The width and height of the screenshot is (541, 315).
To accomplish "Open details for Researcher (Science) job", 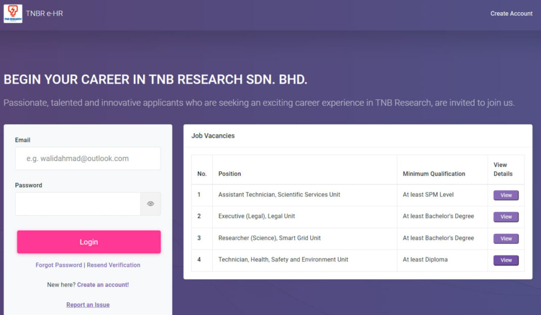I will 506,239.
